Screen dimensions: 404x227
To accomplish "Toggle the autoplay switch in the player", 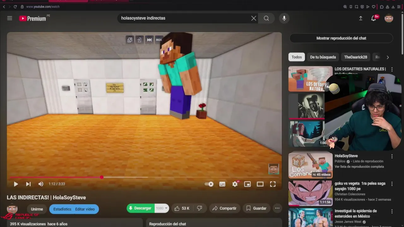I will (x=209, y=184).
